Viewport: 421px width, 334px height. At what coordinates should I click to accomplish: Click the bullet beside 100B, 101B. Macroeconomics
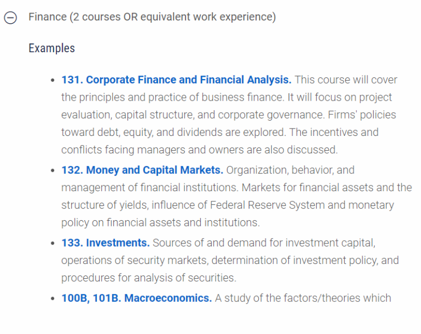[x=53, y=298]
